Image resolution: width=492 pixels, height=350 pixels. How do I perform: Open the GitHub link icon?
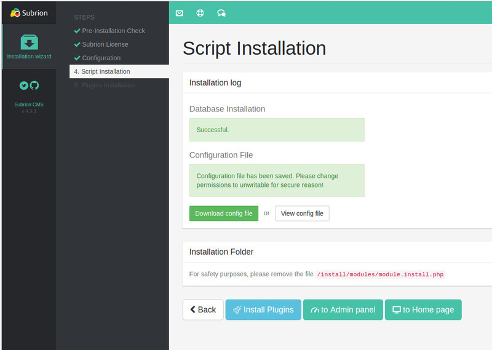34,86
